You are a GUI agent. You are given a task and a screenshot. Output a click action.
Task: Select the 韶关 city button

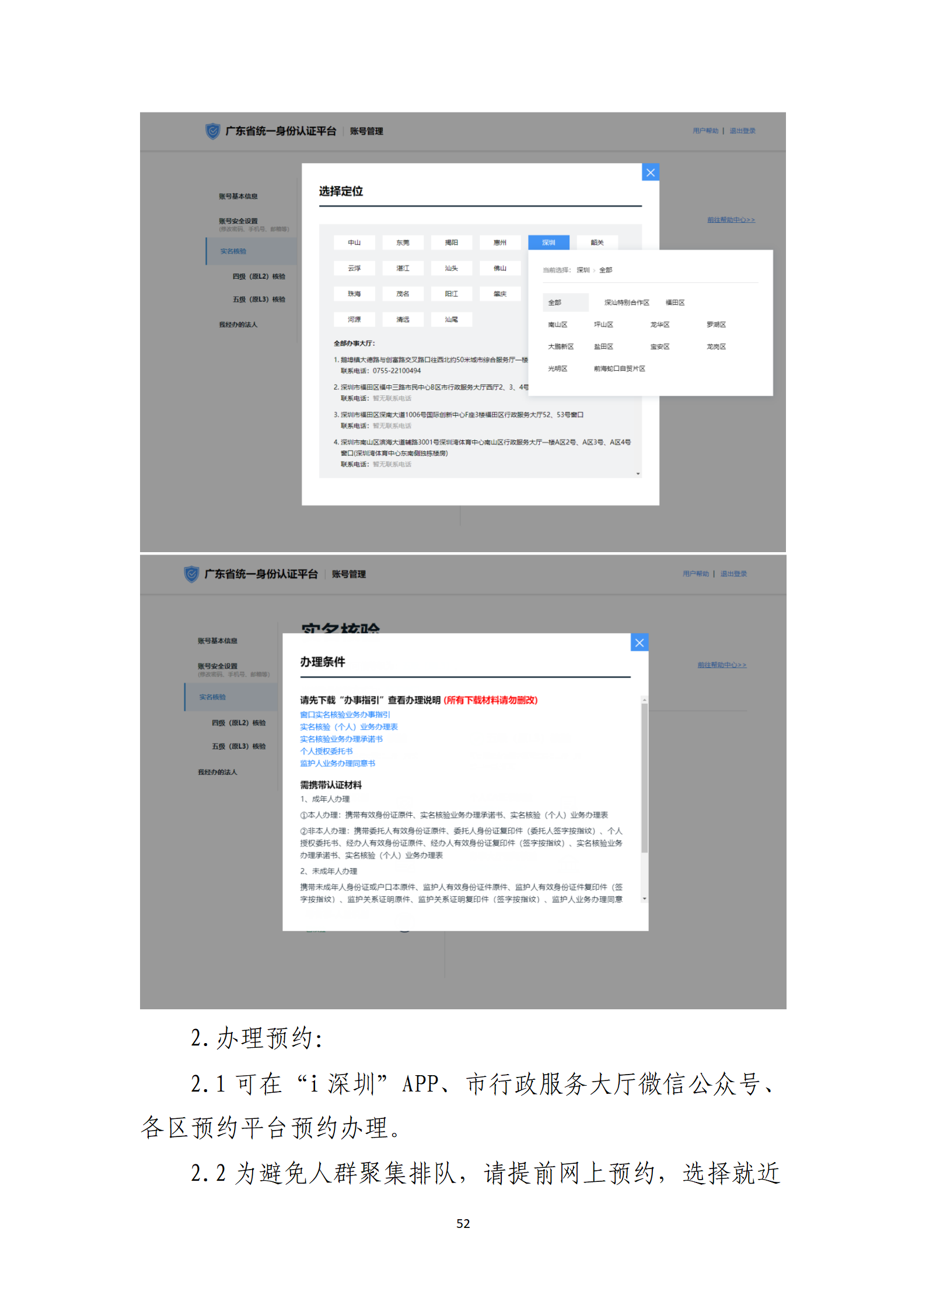coord(597,243)
